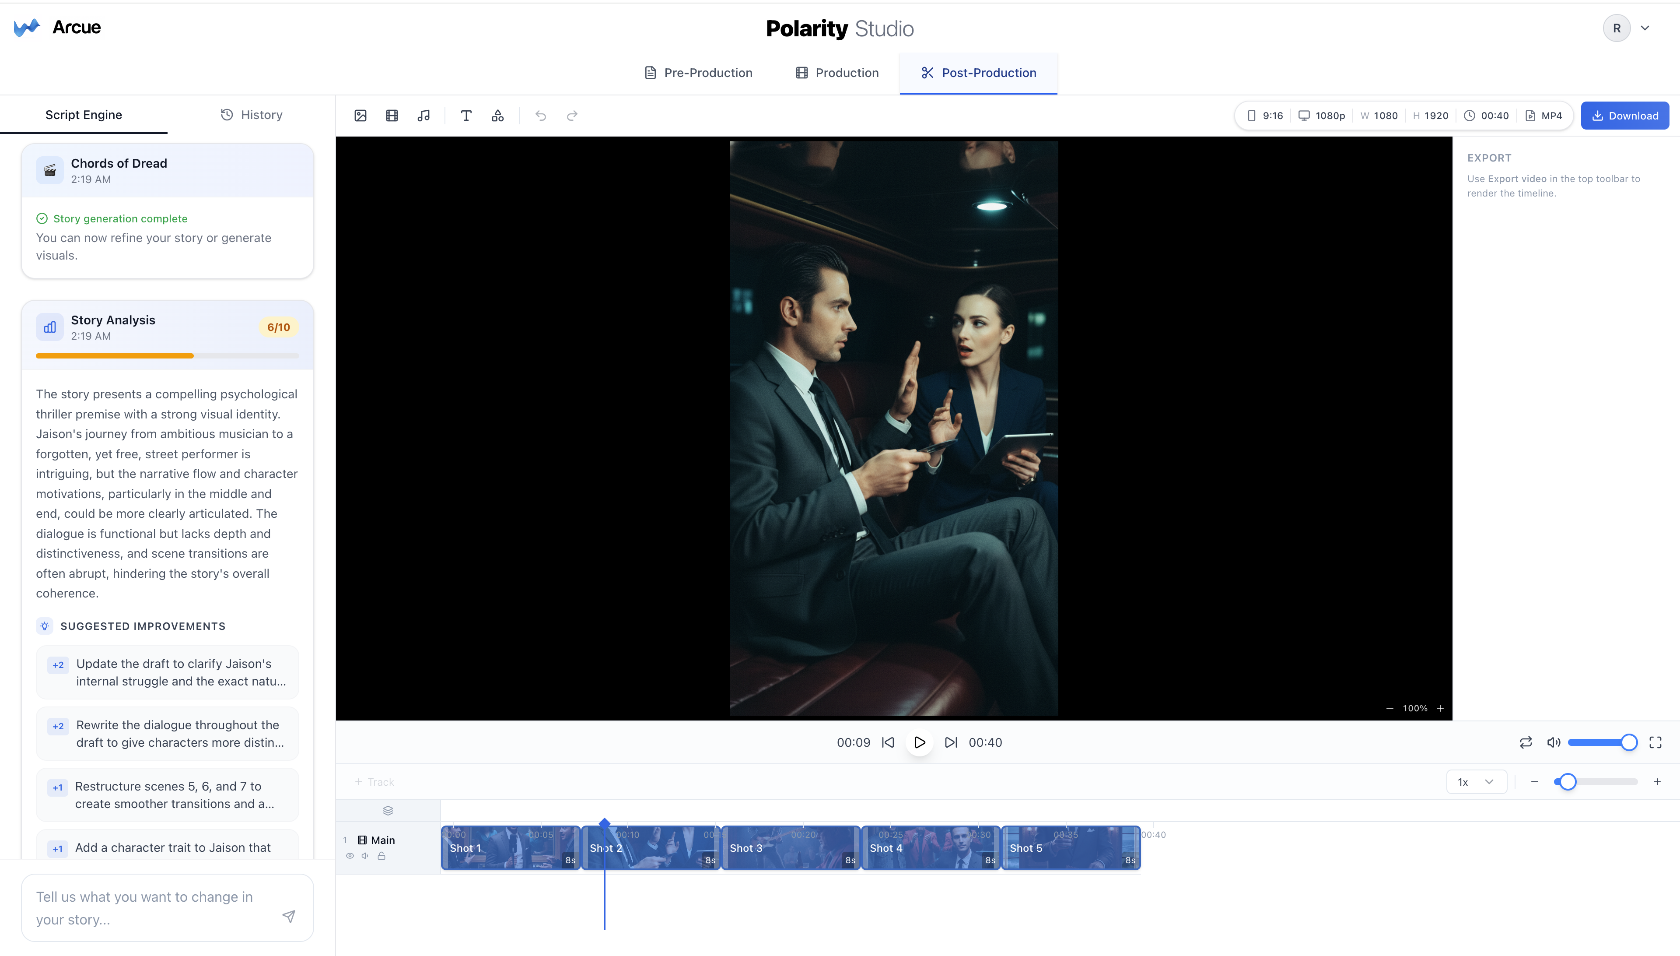
Task: Apply suggestion to restructure scenes 5, 6, 7
Action: click(x=167, y=795)
